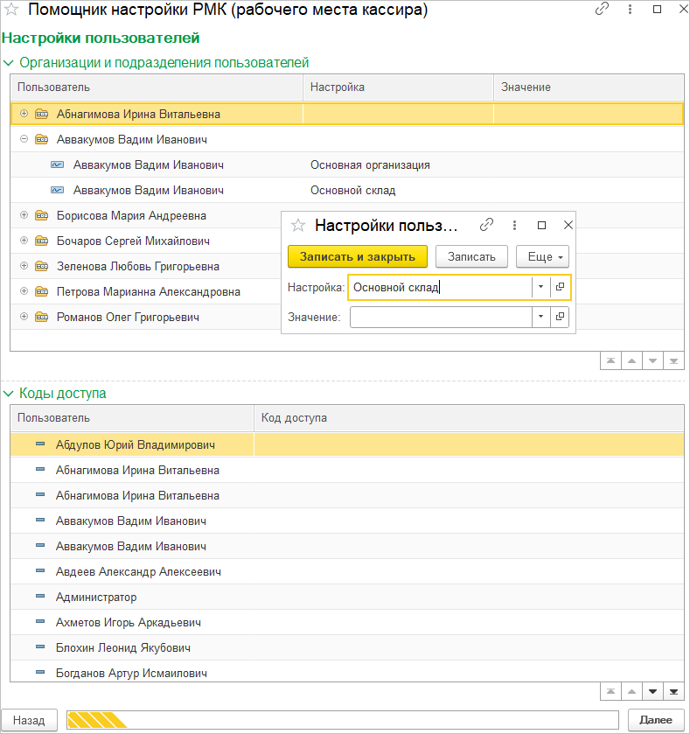Screen dimensions: 690x734
Task: Expand Абнагимова Ирина Витальевна user group
Action: coord(24,114)
